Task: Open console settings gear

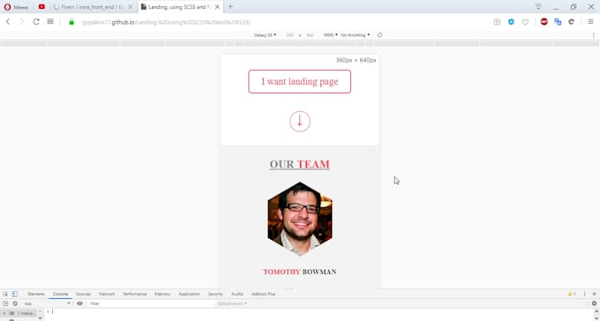Action: coord(594,303)
